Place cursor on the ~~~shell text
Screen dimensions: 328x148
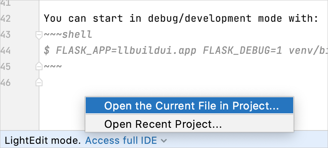(68, 35)
